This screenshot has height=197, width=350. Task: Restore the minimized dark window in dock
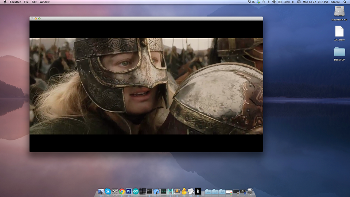tap(236, 192)
